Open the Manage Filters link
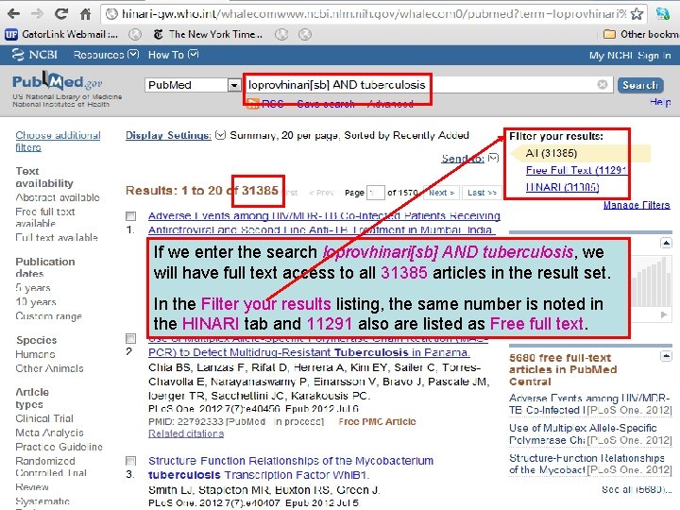The height and width of the screenshot is (510, 680). (637, 205)
